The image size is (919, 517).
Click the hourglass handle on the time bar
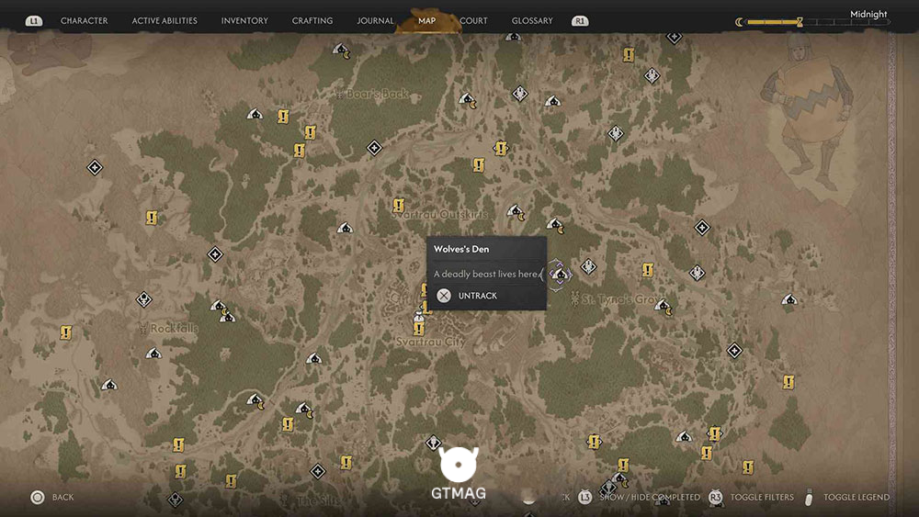[x=800, y=22]
